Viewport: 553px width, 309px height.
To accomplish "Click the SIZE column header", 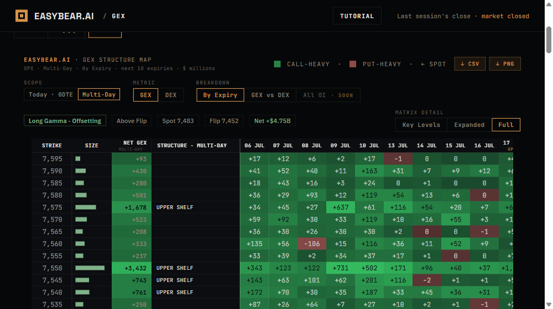I will tap(92, 145).
